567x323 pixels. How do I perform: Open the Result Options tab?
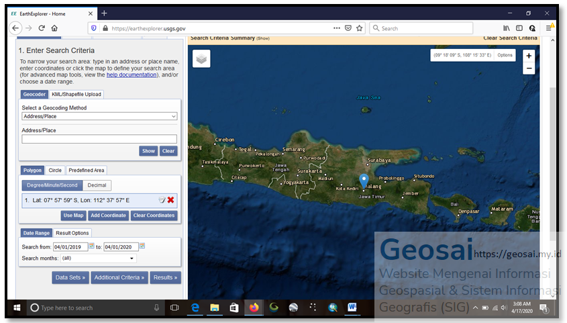(x=72, y=233)
